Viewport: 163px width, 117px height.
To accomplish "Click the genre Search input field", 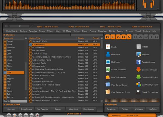I will (19, 101).
